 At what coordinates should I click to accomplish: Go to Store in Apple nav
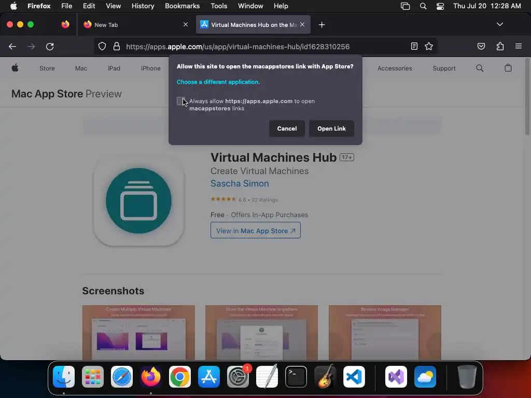tap(47, 68)
